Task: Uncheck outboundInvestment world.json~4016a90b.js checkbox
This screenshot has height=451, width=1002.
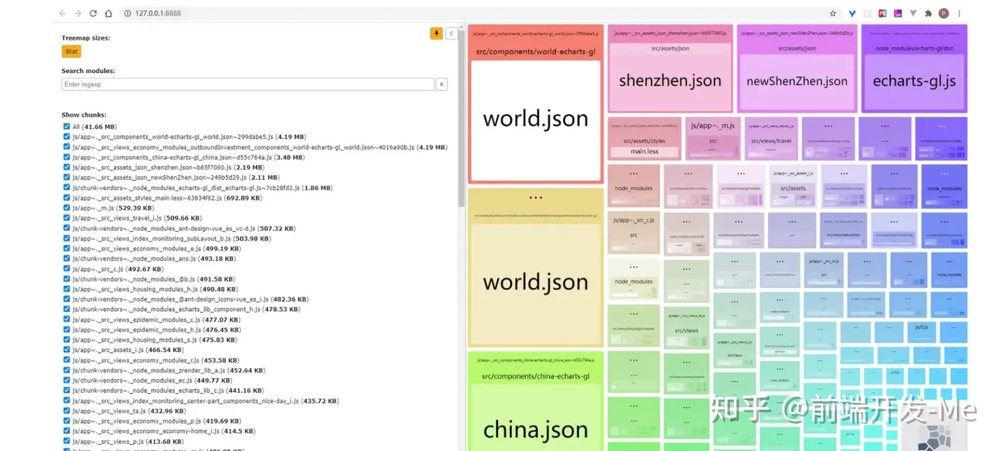Action: coord(67,147)
